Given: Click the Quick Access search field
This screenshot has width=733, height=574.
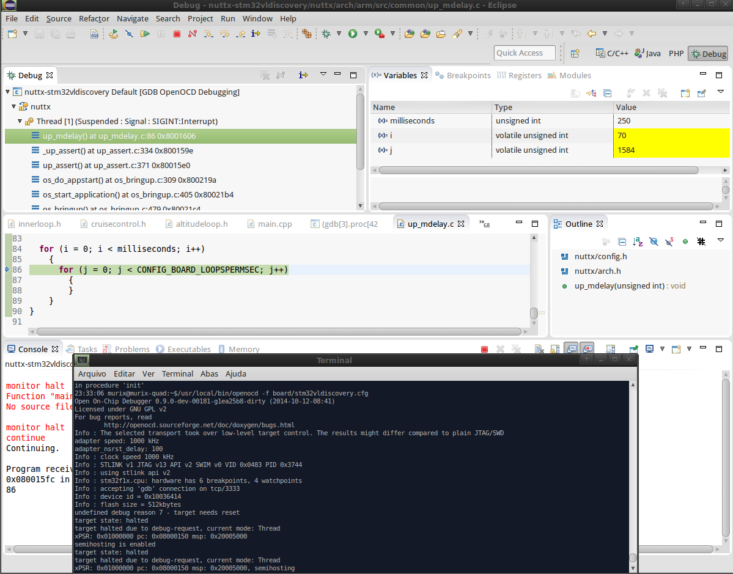Looking at the screenshot, I should [x=525, y=53].
